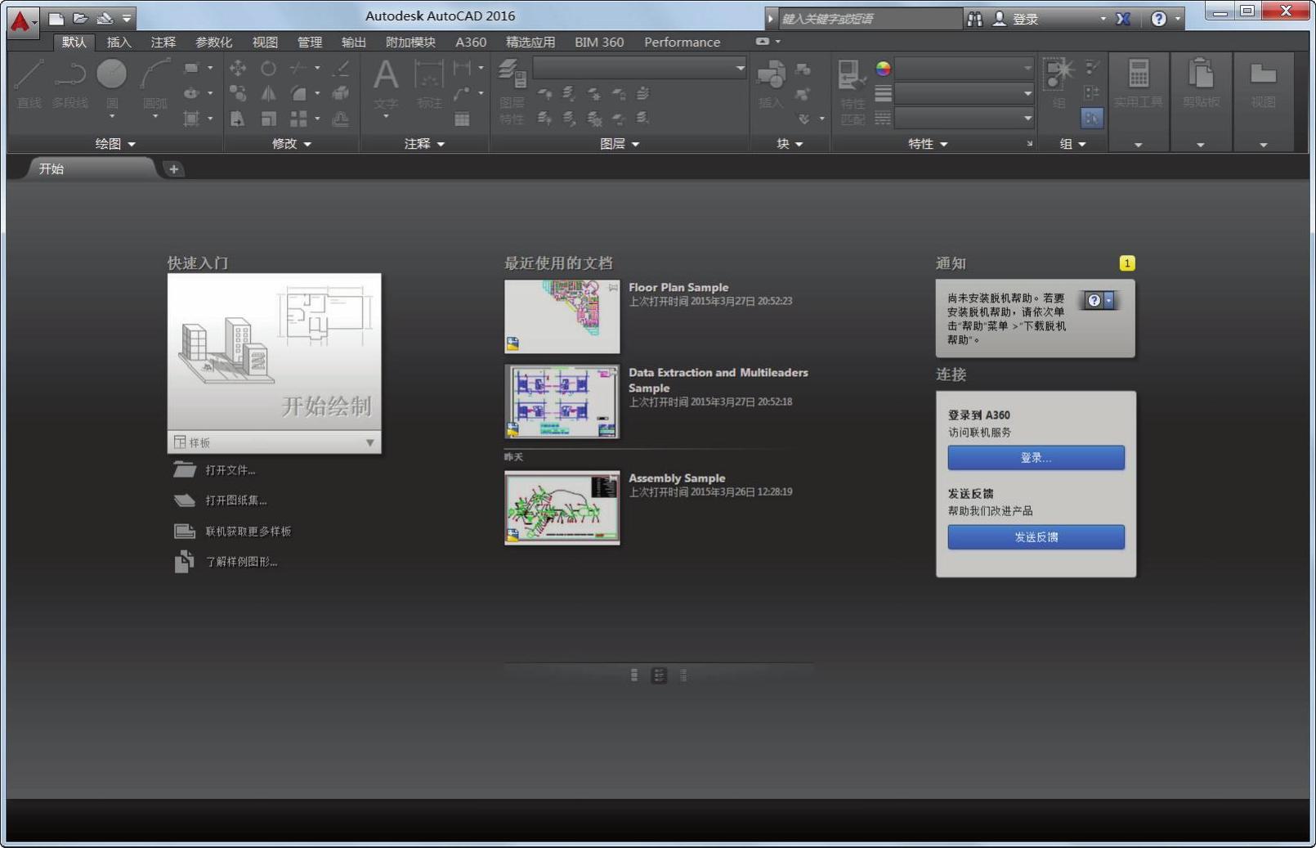Pin the Floor Plan Sample document

pos(613,288)
